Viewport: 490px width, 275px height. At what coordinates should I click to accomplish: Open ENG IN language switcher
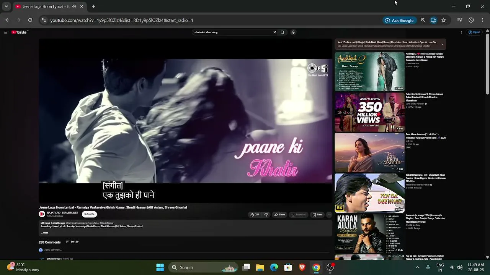click(x=440, y=267)
